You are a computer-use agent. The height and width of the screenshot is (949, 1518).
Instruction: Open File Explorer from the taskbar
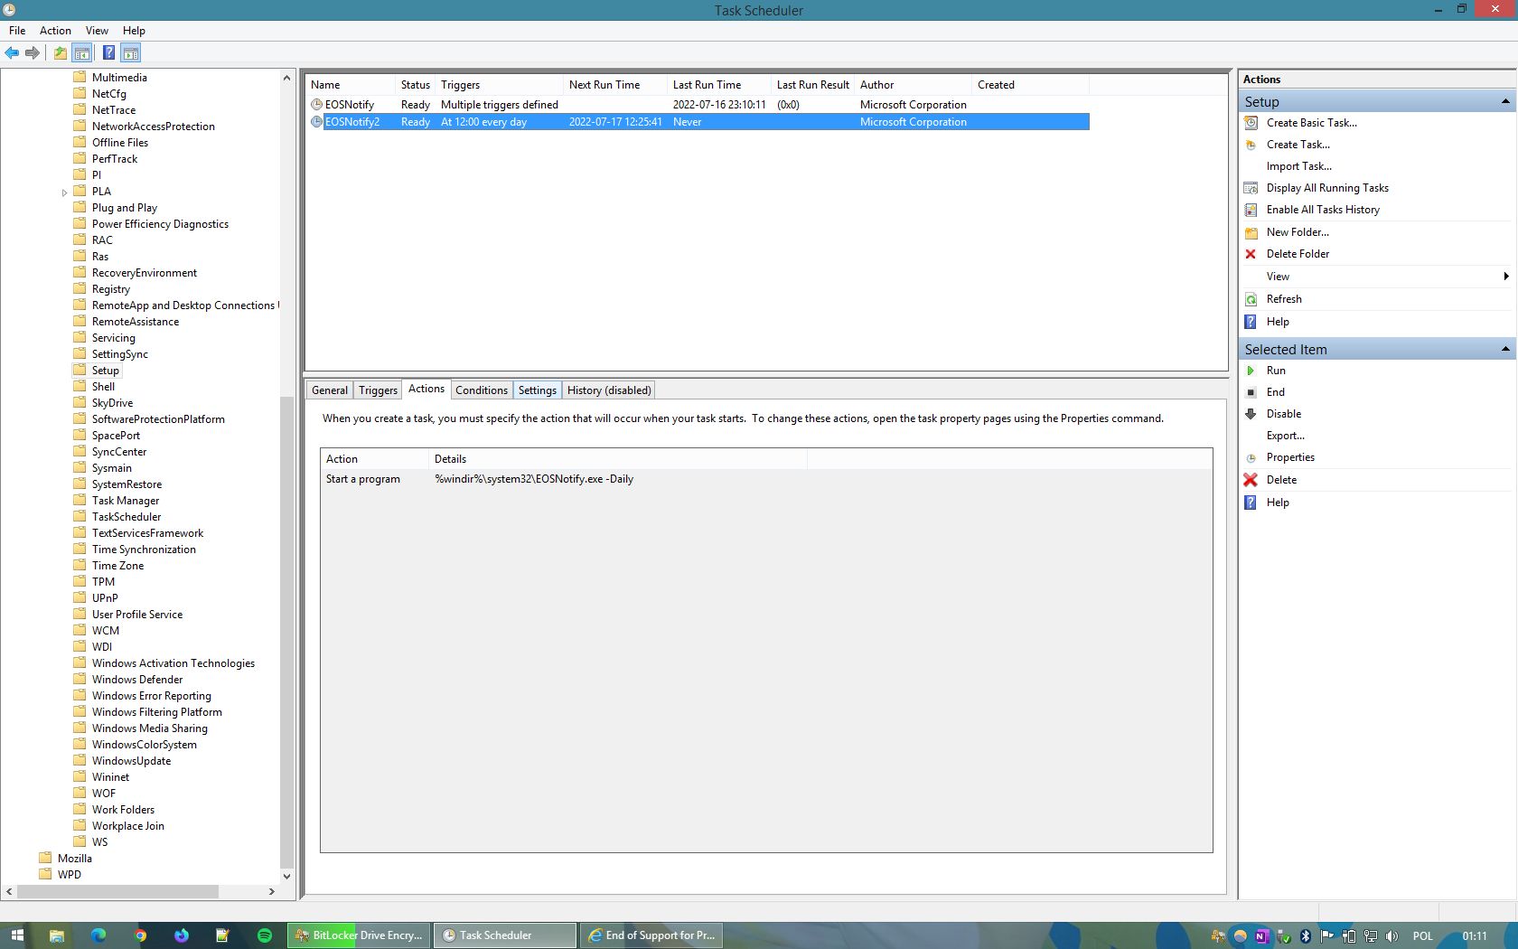coord(57,935)
